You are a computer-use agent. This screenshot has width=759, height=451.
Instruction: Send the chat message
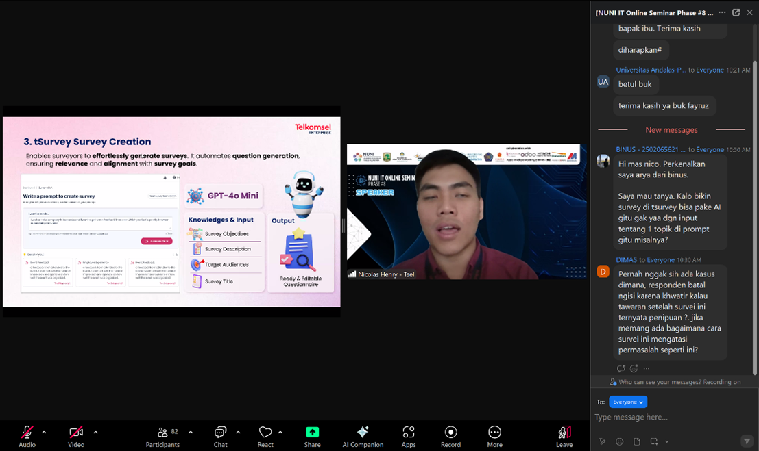point(747,441)
